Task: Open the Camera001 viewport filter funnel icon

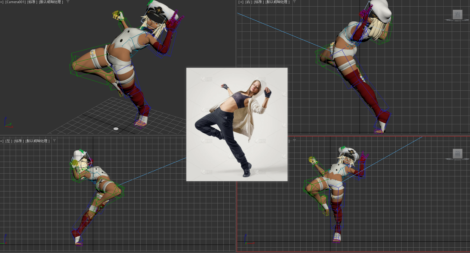Action: tap(68, 2)
